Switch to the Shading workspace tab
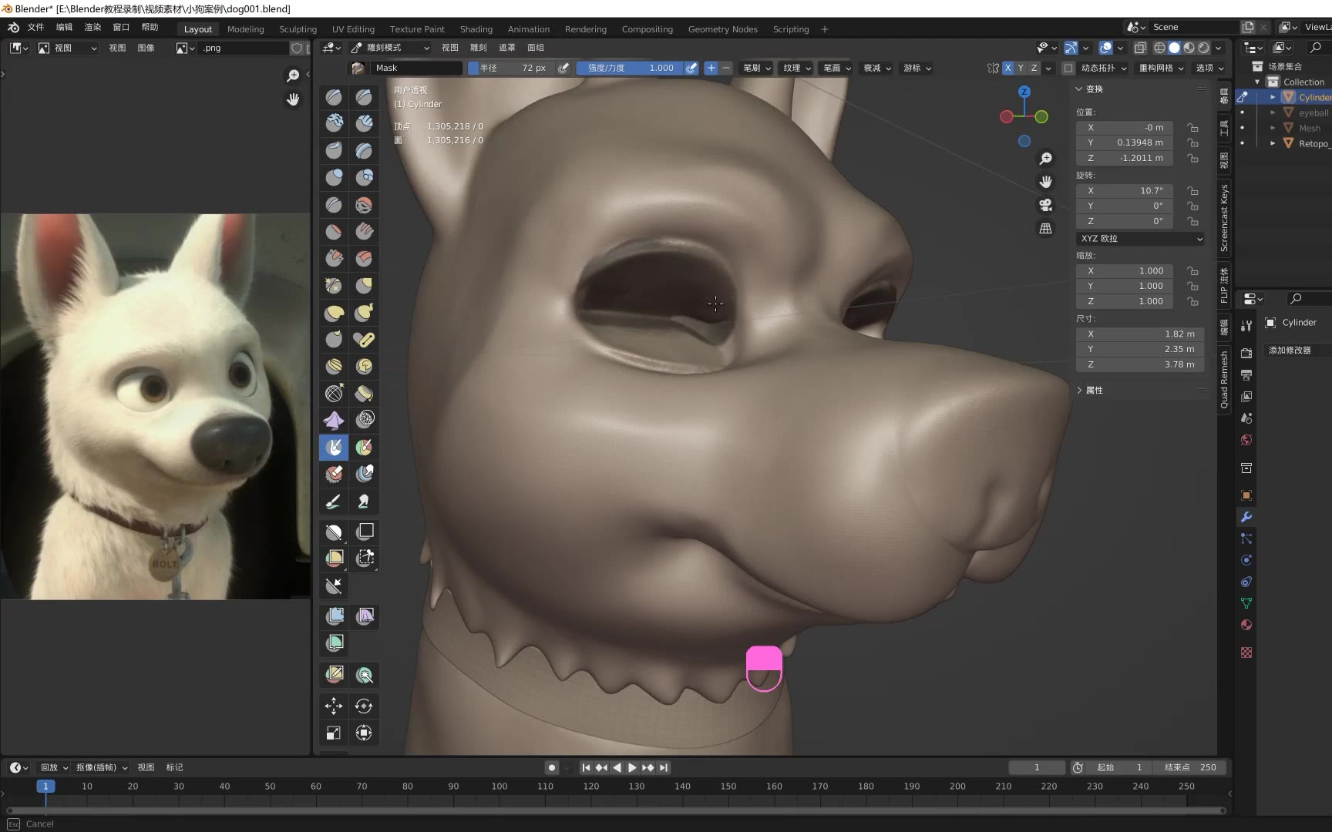 476,29
